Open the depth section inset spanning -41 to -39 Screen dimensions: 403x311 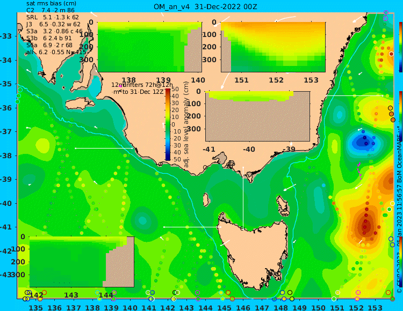(257, 116)
